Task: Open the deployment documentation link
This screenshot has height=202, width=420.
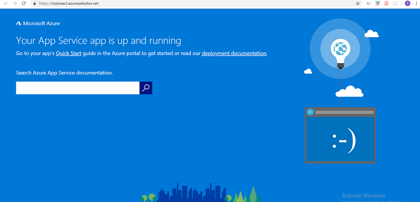Action: pyautogui.click(x=234, y=53)
